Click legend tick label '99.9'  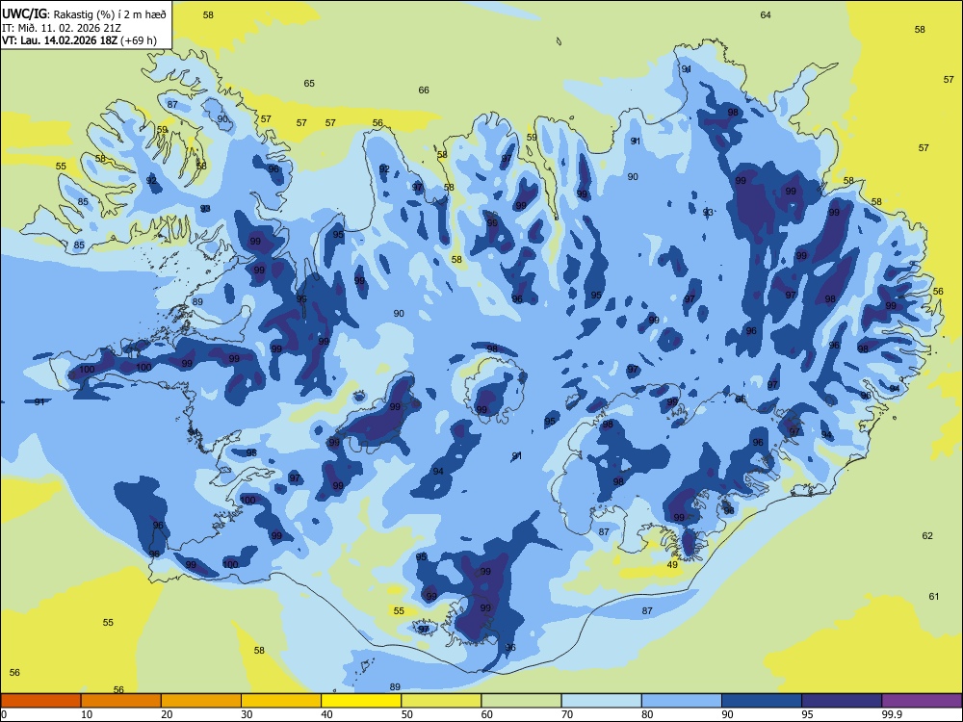(x=892, y=714)
